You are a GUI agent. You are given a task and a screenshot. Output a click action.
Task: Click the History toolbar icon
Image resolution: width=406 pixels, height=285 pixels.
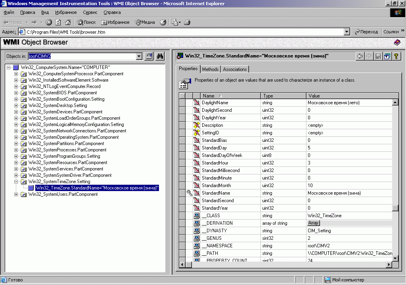(x=163, y=22)
